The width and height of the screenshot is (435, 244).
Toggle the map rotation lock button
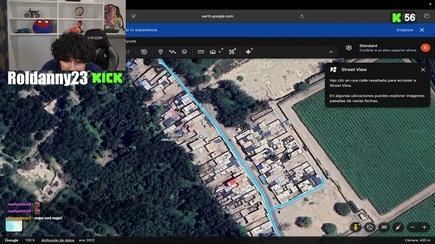[x=370, y=227]
